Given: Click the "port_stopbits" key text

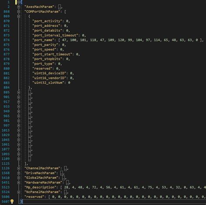Looking at the screenshot, I should pyautogui.click(x=47, y=59).
